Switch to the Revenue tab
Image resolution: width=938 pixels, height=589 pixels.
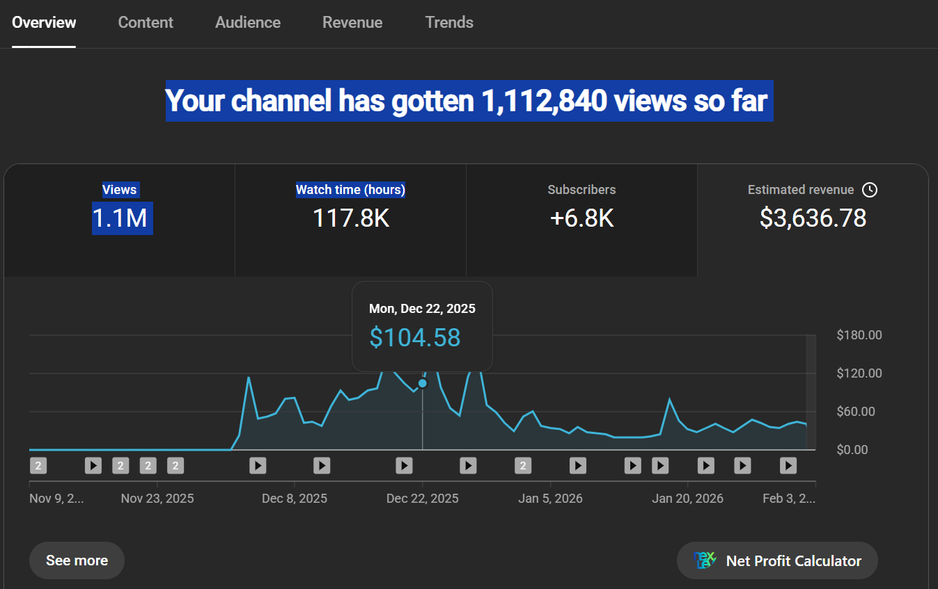click(x=352, y=22)
